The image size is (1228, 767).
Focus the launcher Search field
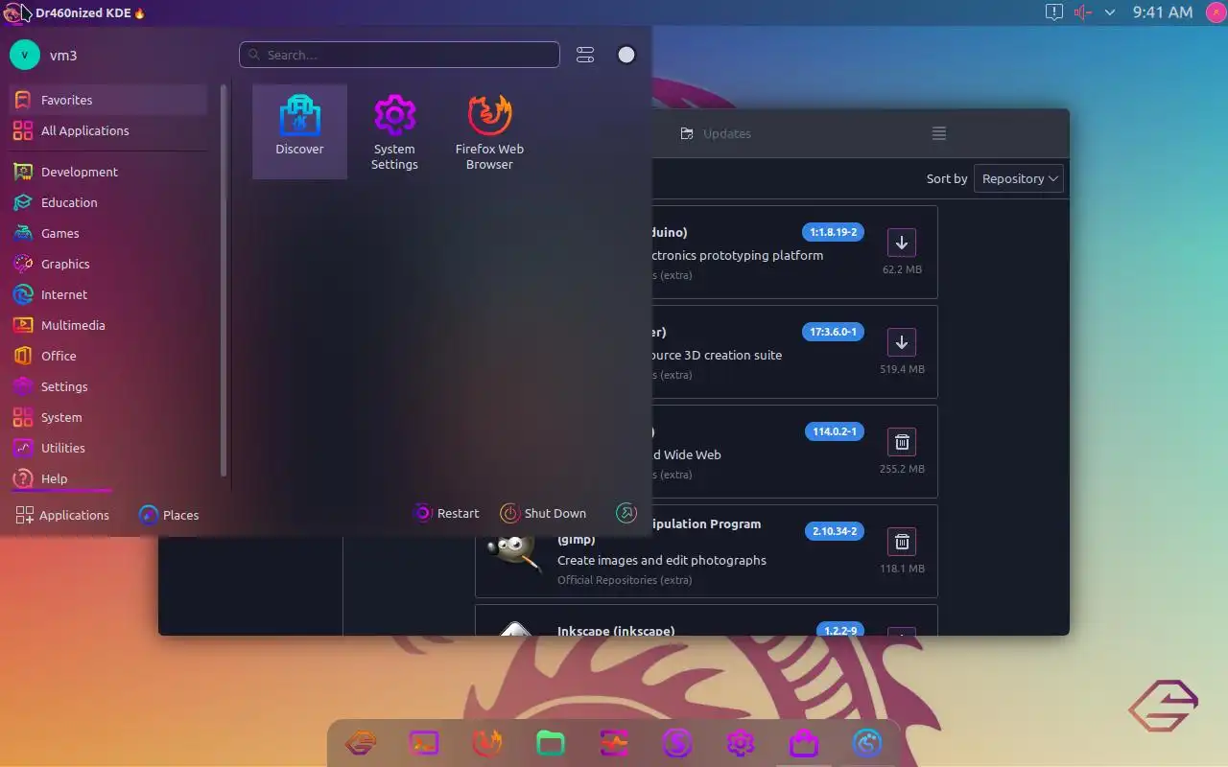(399, 55)
